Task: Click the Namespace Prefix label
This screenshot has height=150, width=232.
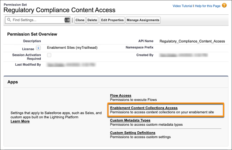Action: click(x=140, y=47)
